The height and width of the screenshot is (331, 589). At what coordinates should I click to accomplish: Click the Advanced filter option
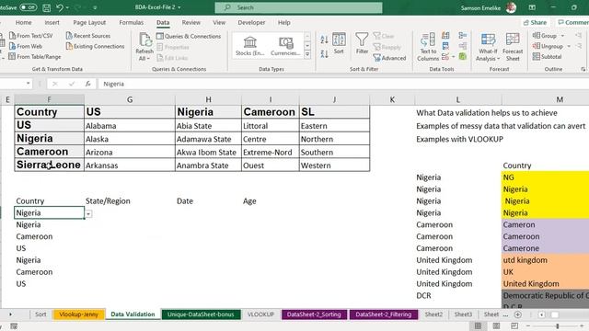(389, 58)
